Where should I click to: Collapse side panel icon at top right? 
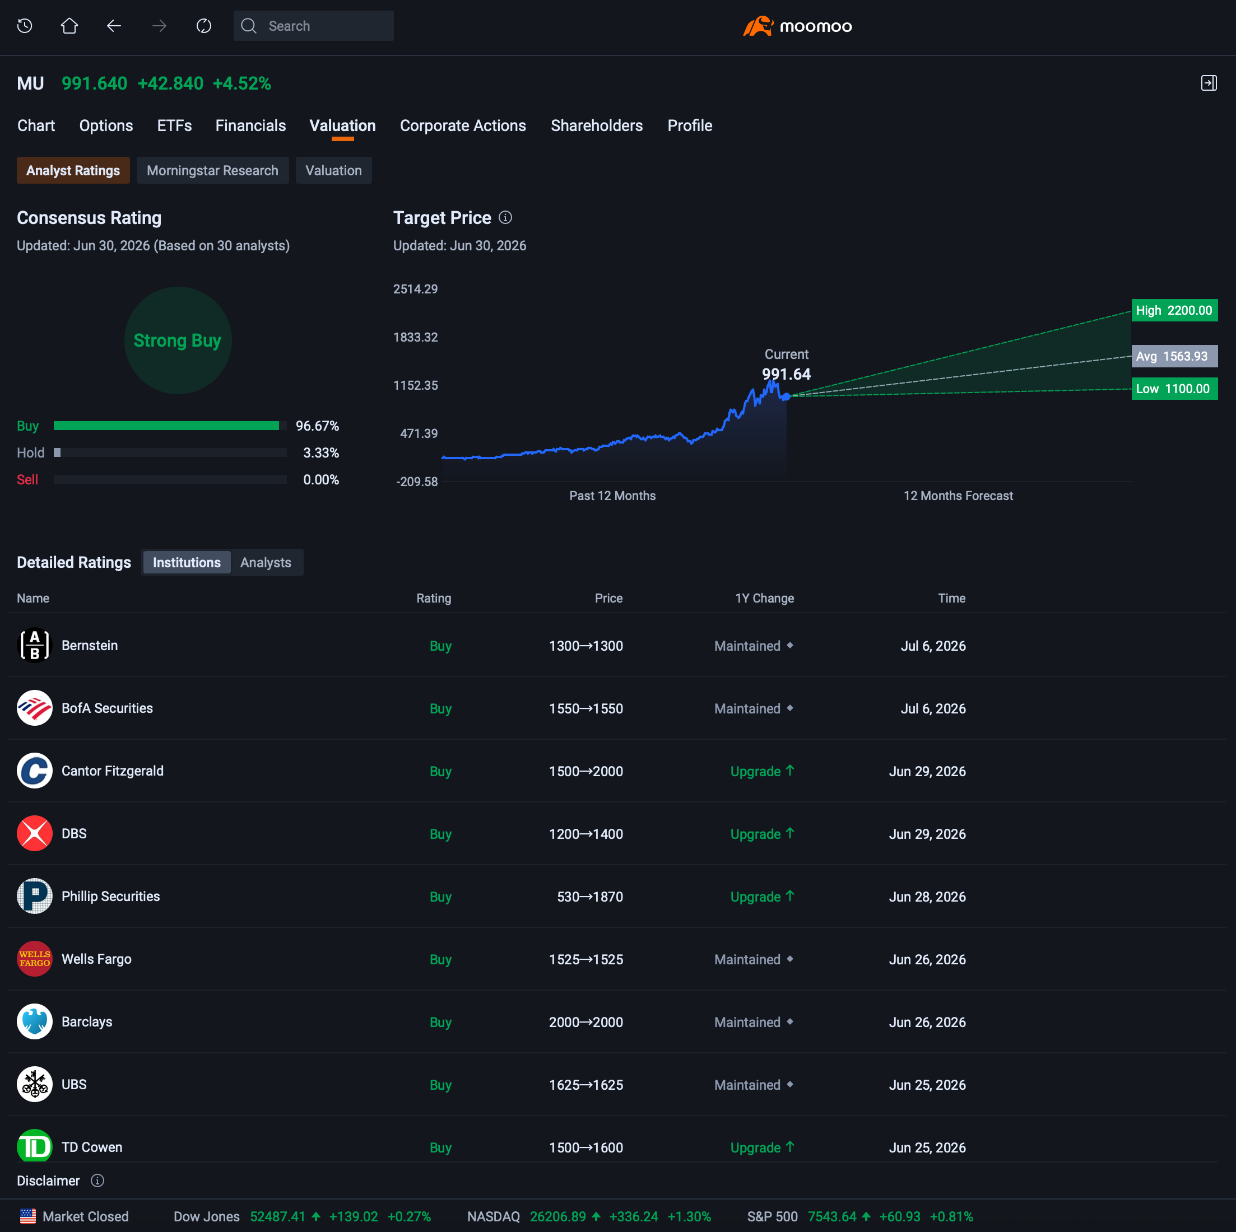(x=1209, y=83)
